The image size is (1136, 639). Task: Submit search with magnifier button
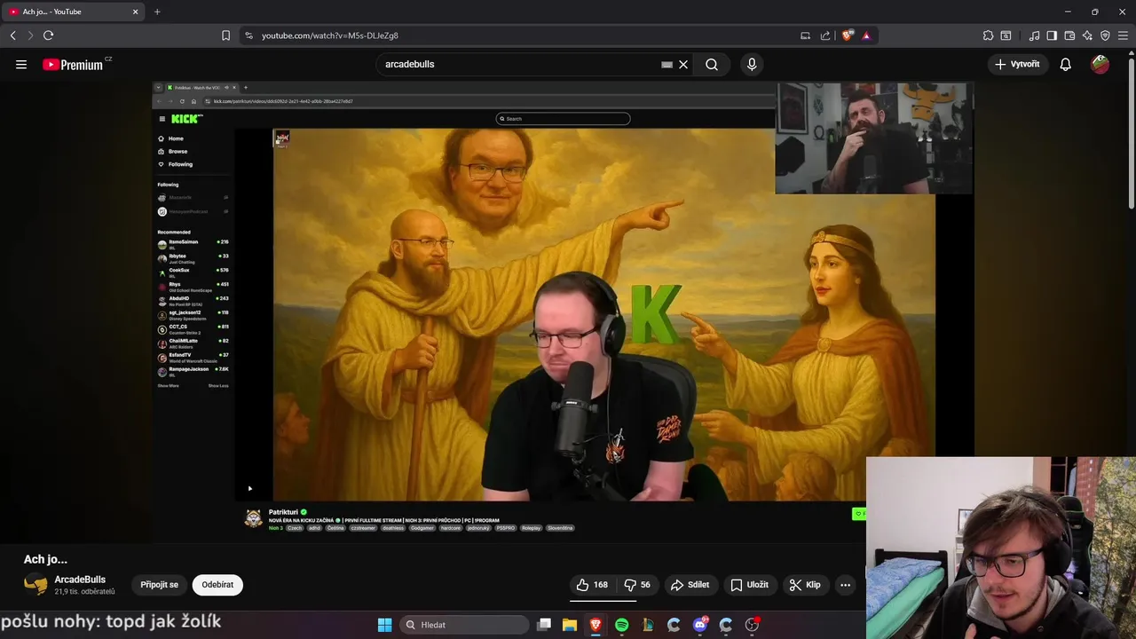[x=712, y=64]
